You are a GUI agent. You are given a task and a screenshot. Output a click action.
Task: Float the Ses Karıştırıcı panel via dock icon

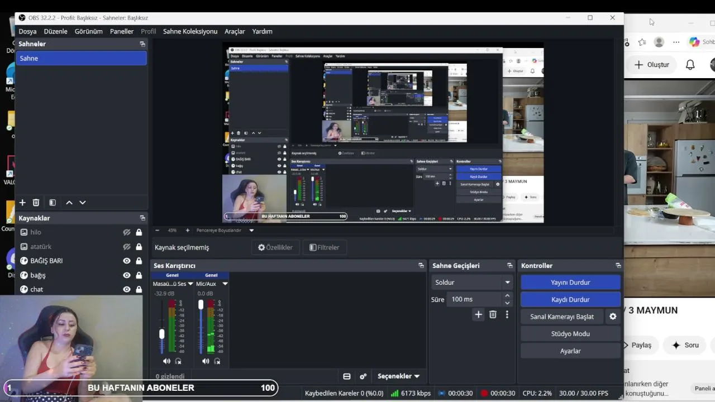coord(421,266)
